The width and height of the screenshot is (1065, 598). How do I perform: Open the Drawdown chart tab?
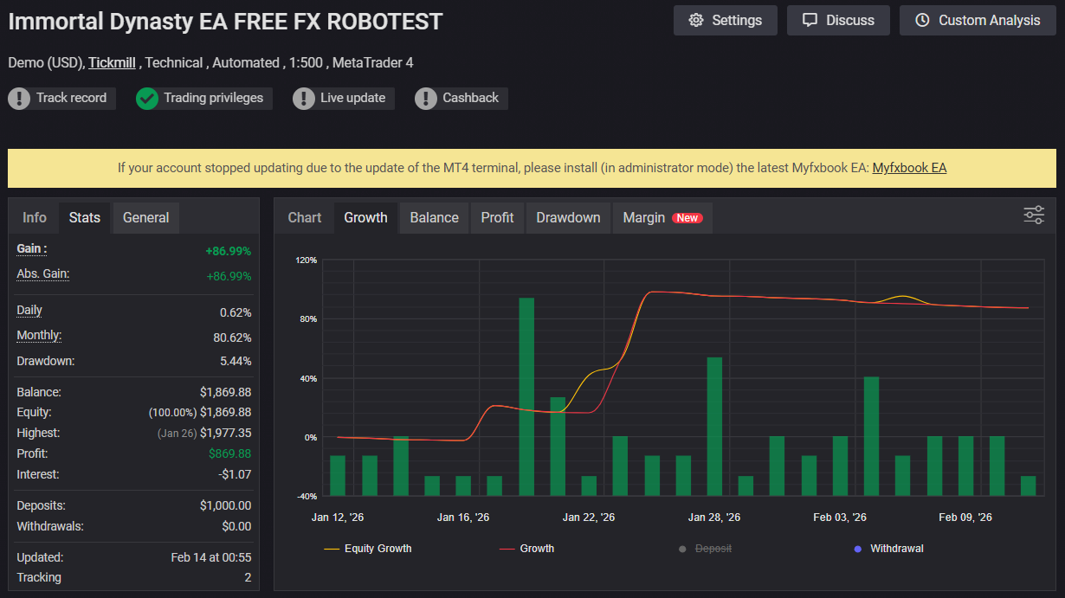tap(568, 218)
